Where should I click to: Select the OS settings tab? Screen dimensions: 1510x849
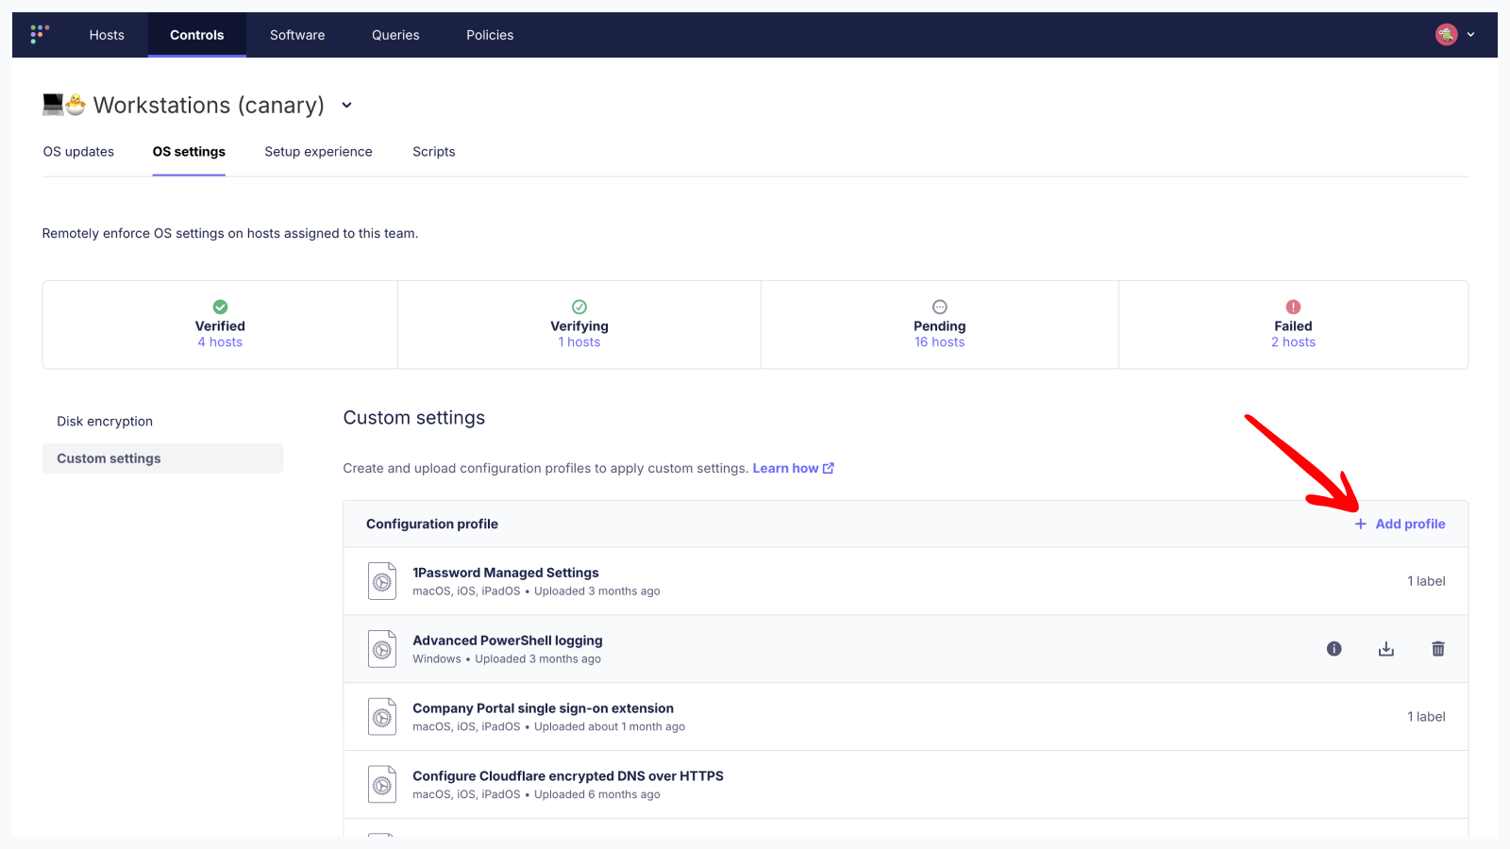point(189,152)
